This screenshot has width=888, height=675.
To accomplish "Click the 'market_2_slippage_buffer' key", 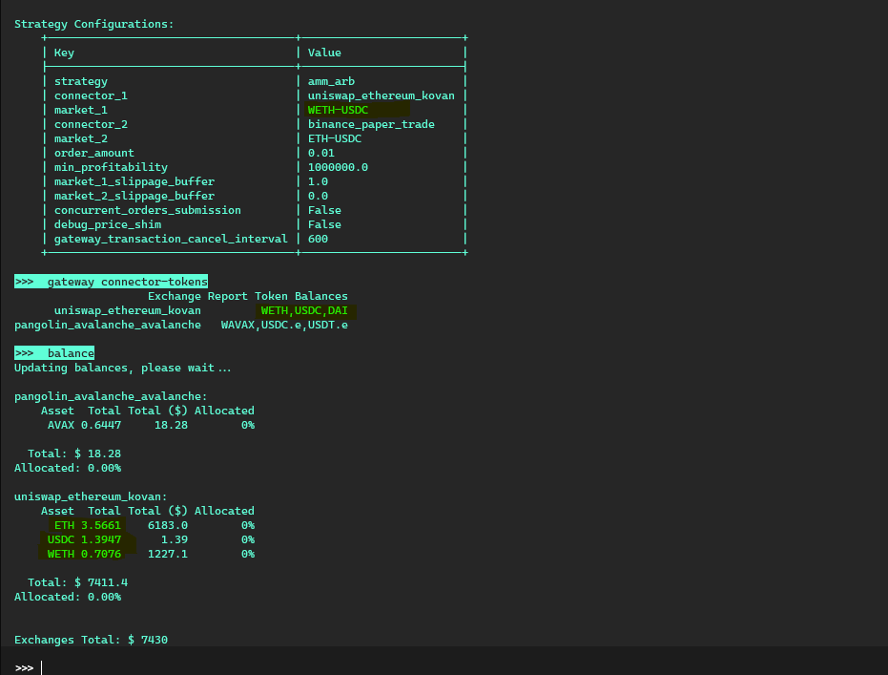I will pyautogui.click(x=134, y=196).
